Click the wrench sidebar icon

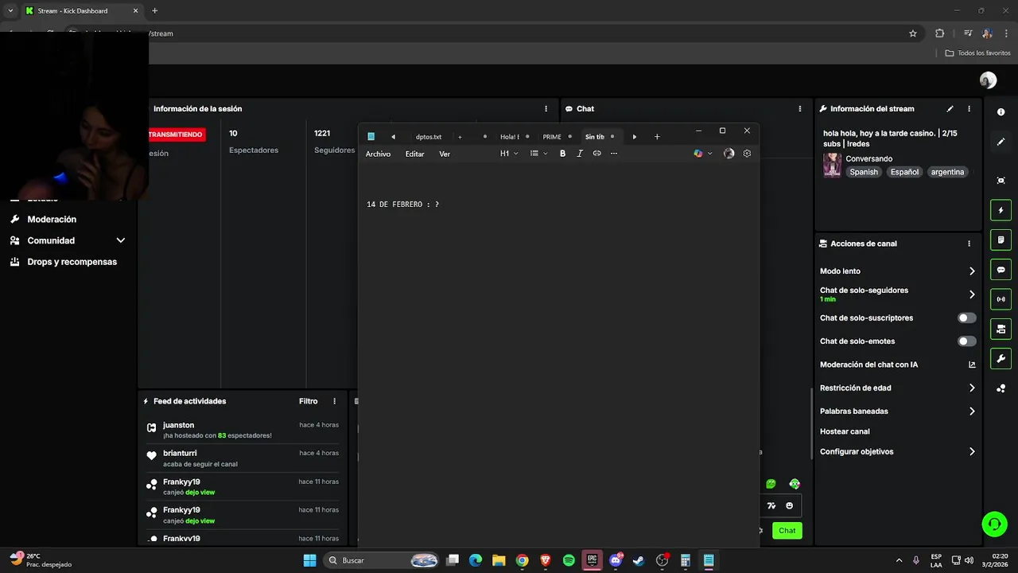1001,359
